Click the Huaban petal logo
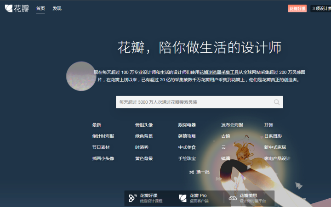The height and width of the screenshot is (207, 331). (9, 8)
